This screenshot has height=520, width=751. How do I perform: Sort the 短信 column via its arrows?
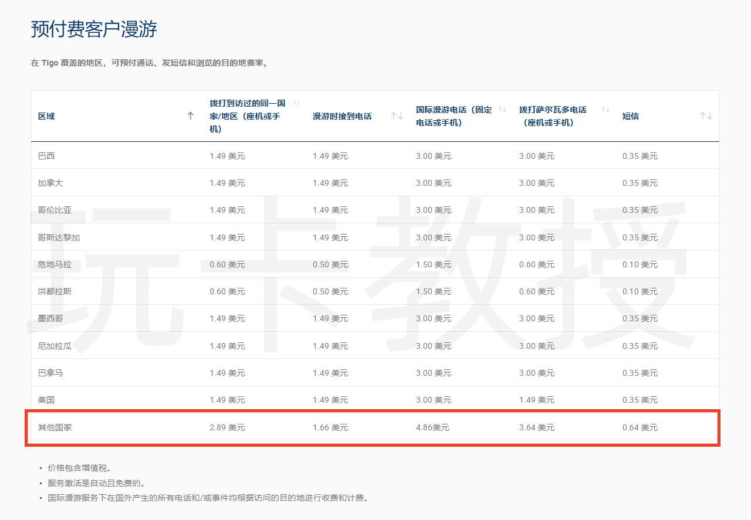point(706,116)
